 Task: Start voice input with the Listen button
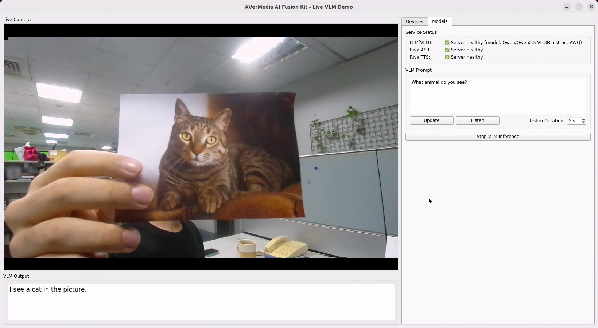click(477, 120)
